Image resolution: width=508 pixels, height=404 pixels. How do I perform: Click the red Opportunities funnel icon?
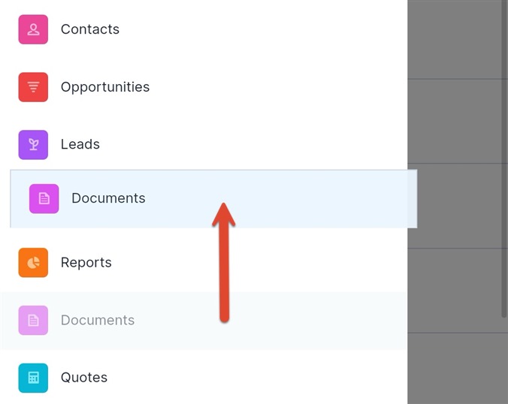click(33, 87)
